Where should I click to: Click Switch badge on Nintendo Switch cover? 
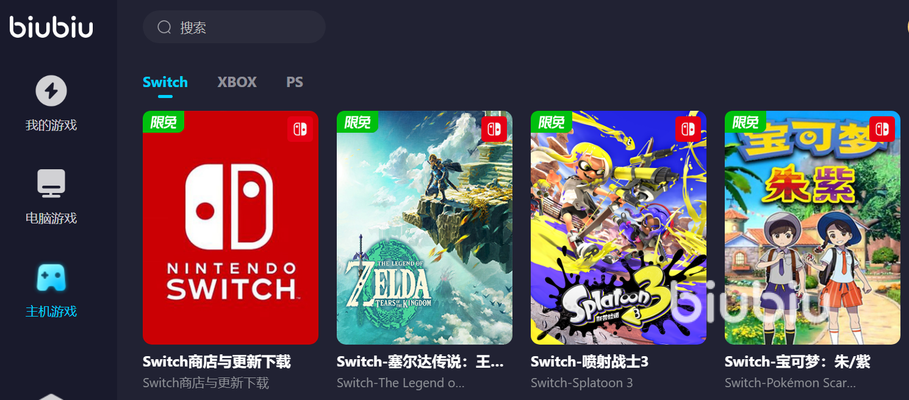click(x=300, y=129)
